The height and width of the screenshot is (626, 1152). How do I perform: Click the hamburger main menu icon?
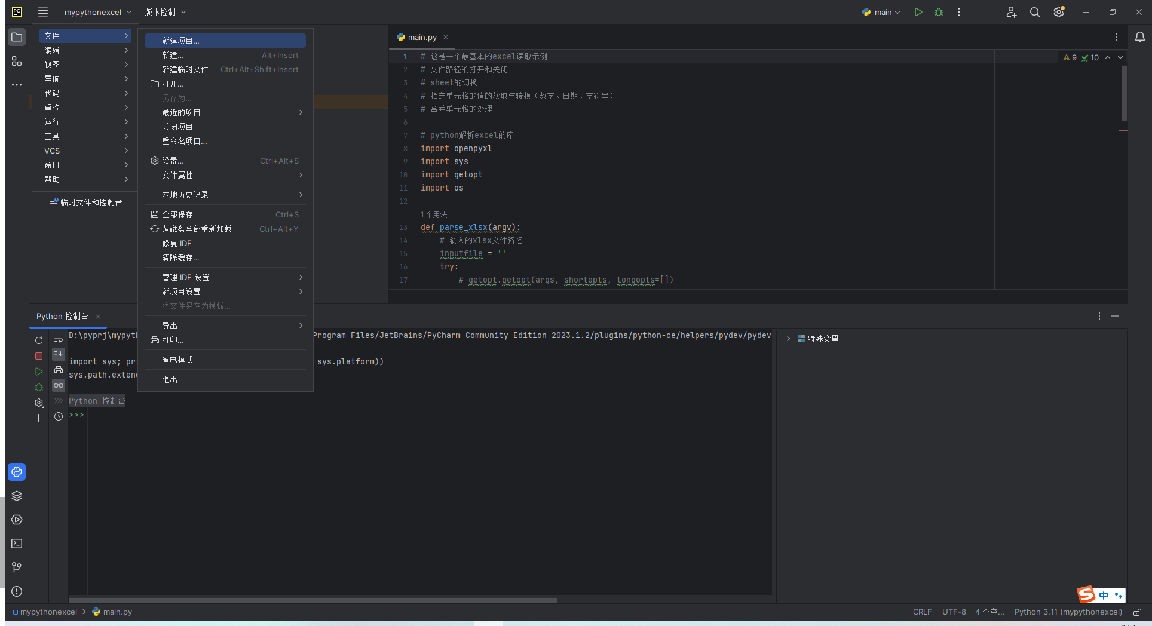[x=43, y=12]
